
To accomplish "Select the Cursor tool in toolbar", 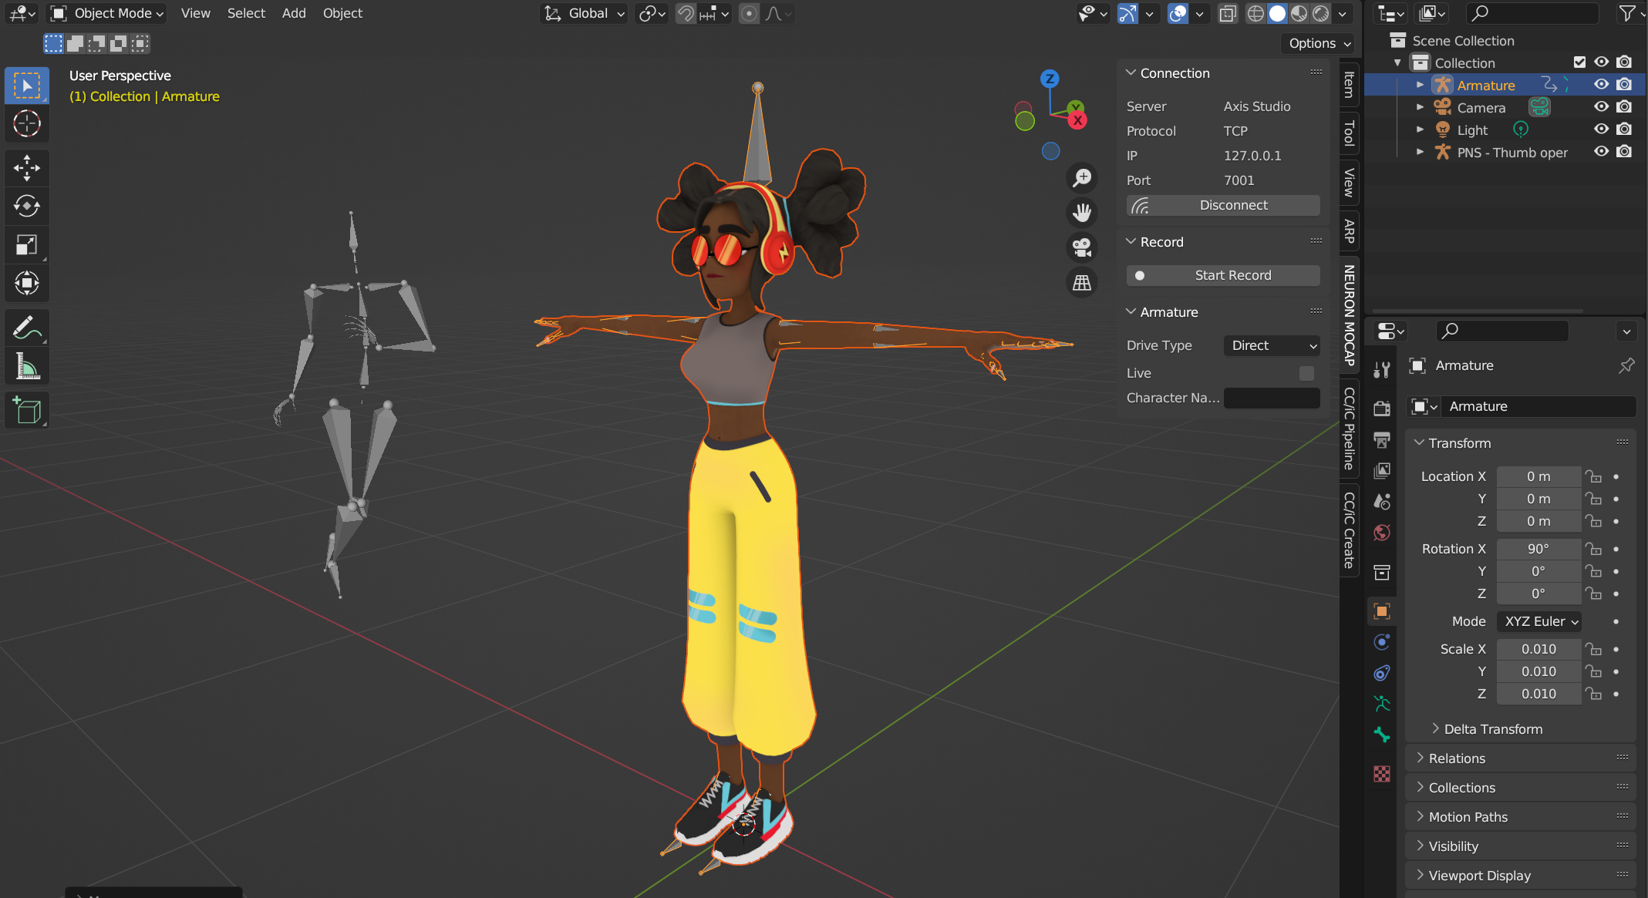I will coord(27,123).
